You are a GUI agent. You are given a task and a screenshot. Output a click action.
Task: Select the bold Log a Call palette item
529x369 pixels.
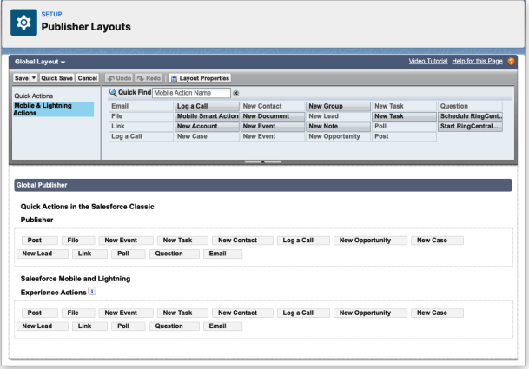point(207,106)
